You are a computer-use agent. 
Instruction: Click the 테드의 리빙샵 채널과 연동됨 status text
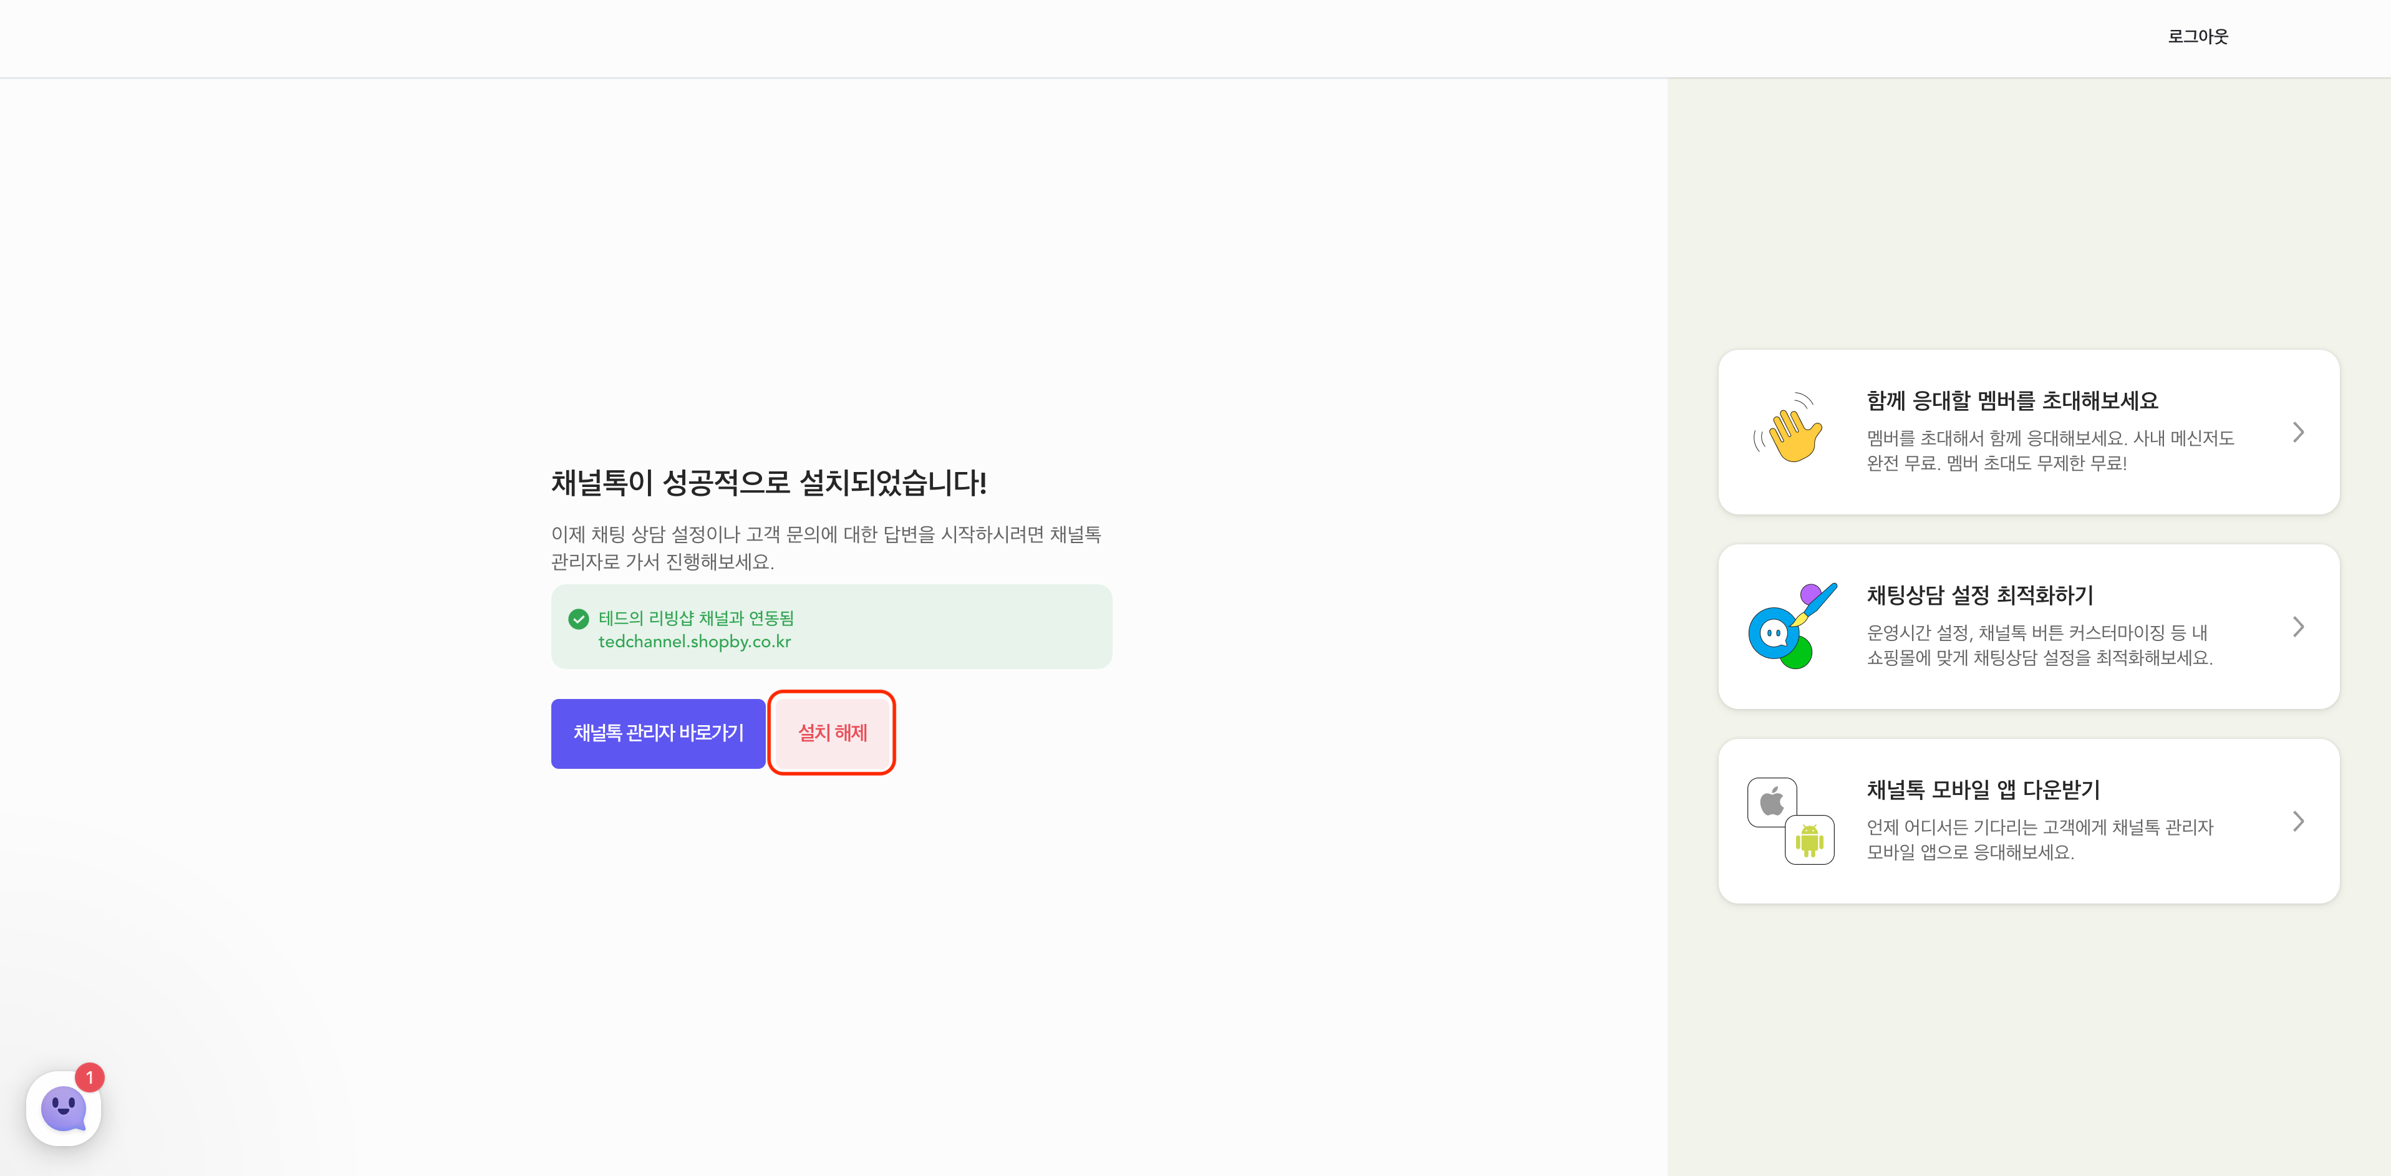pos(695,618)
